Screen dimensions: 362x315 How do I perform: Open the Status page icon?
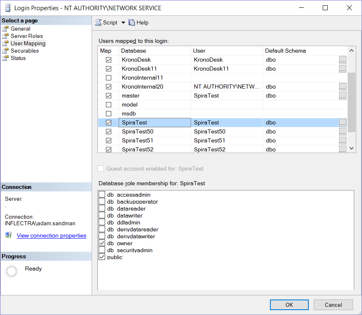5,58
